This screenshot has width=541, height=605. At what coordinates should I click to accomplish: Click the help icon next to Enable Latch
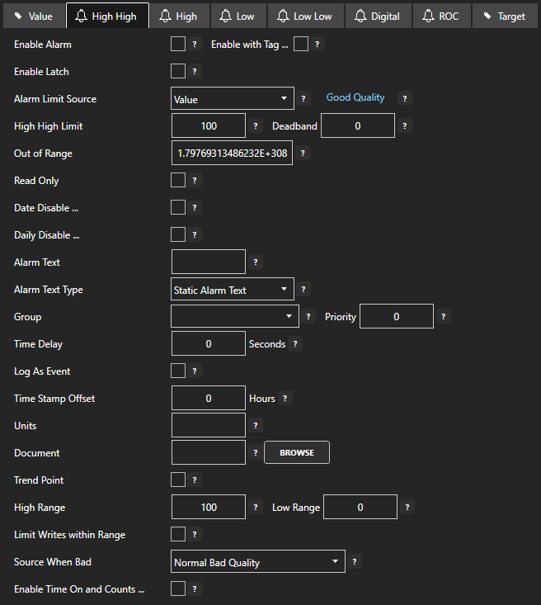point(195,72)
